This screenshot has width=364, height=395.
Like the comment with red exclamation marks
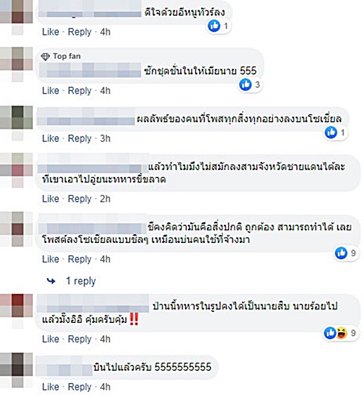click(x=50, y=339)
